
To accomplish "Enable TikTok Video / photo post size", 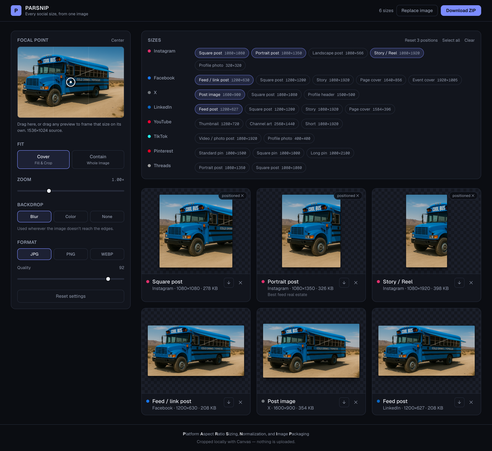I will 228,138.
